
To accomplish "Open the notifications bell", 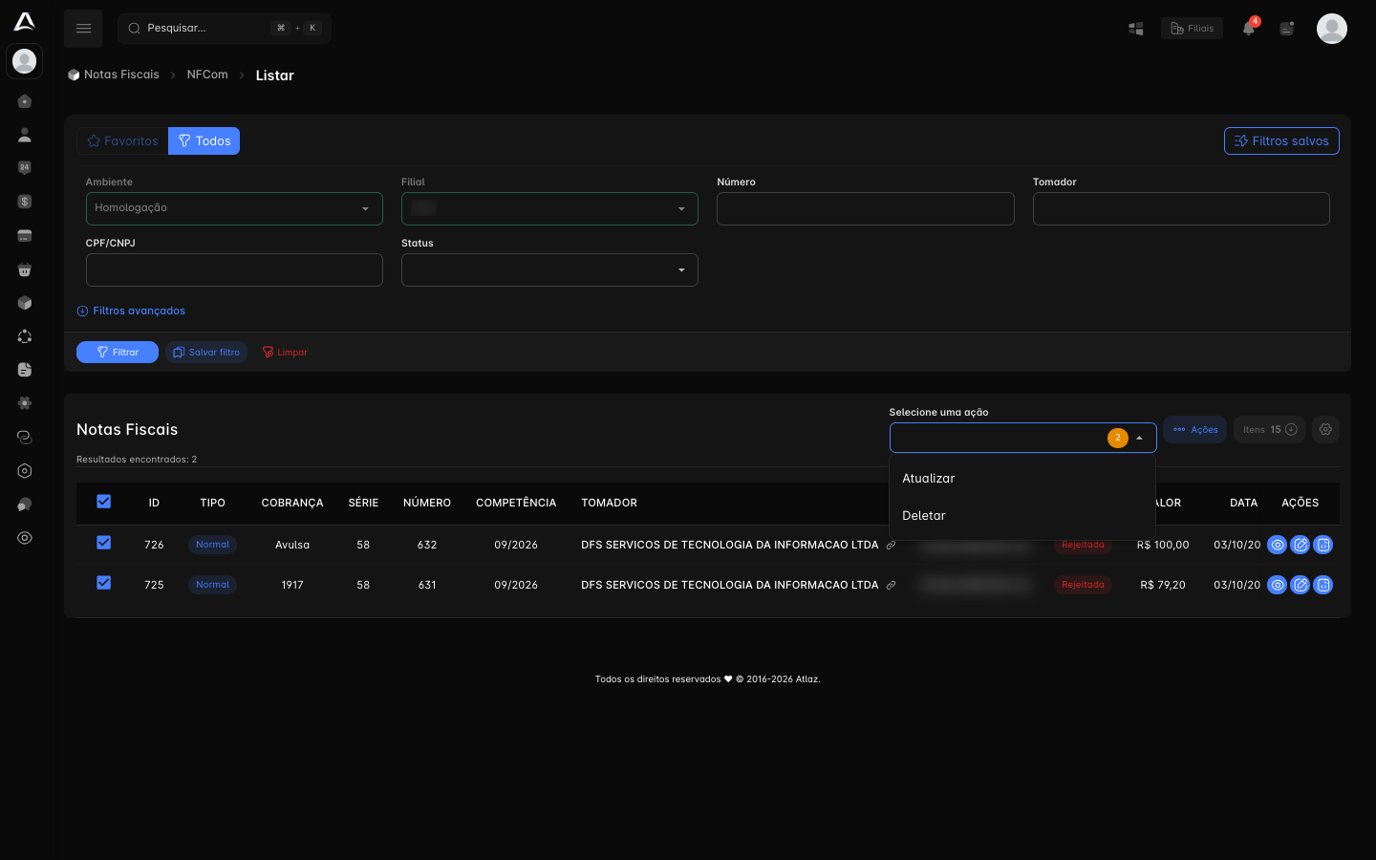I will click(1249, 28).
